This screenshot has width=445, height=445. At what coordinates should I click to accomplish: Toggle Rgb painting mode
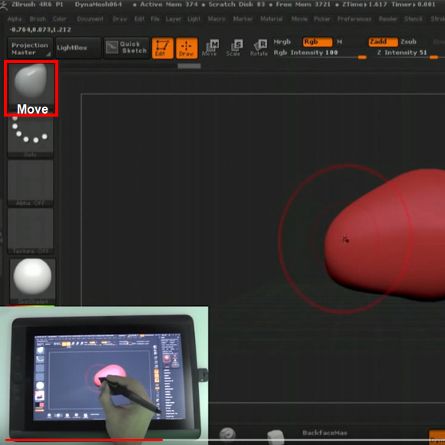point(318,41)
